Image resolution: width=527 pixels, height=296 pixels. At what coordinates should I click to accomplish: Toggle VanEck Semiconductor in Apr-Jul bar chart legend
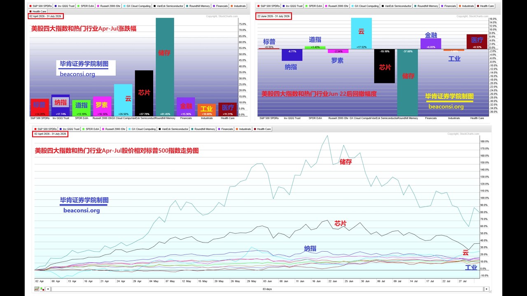pyautogui.click(x=168, y=6)
